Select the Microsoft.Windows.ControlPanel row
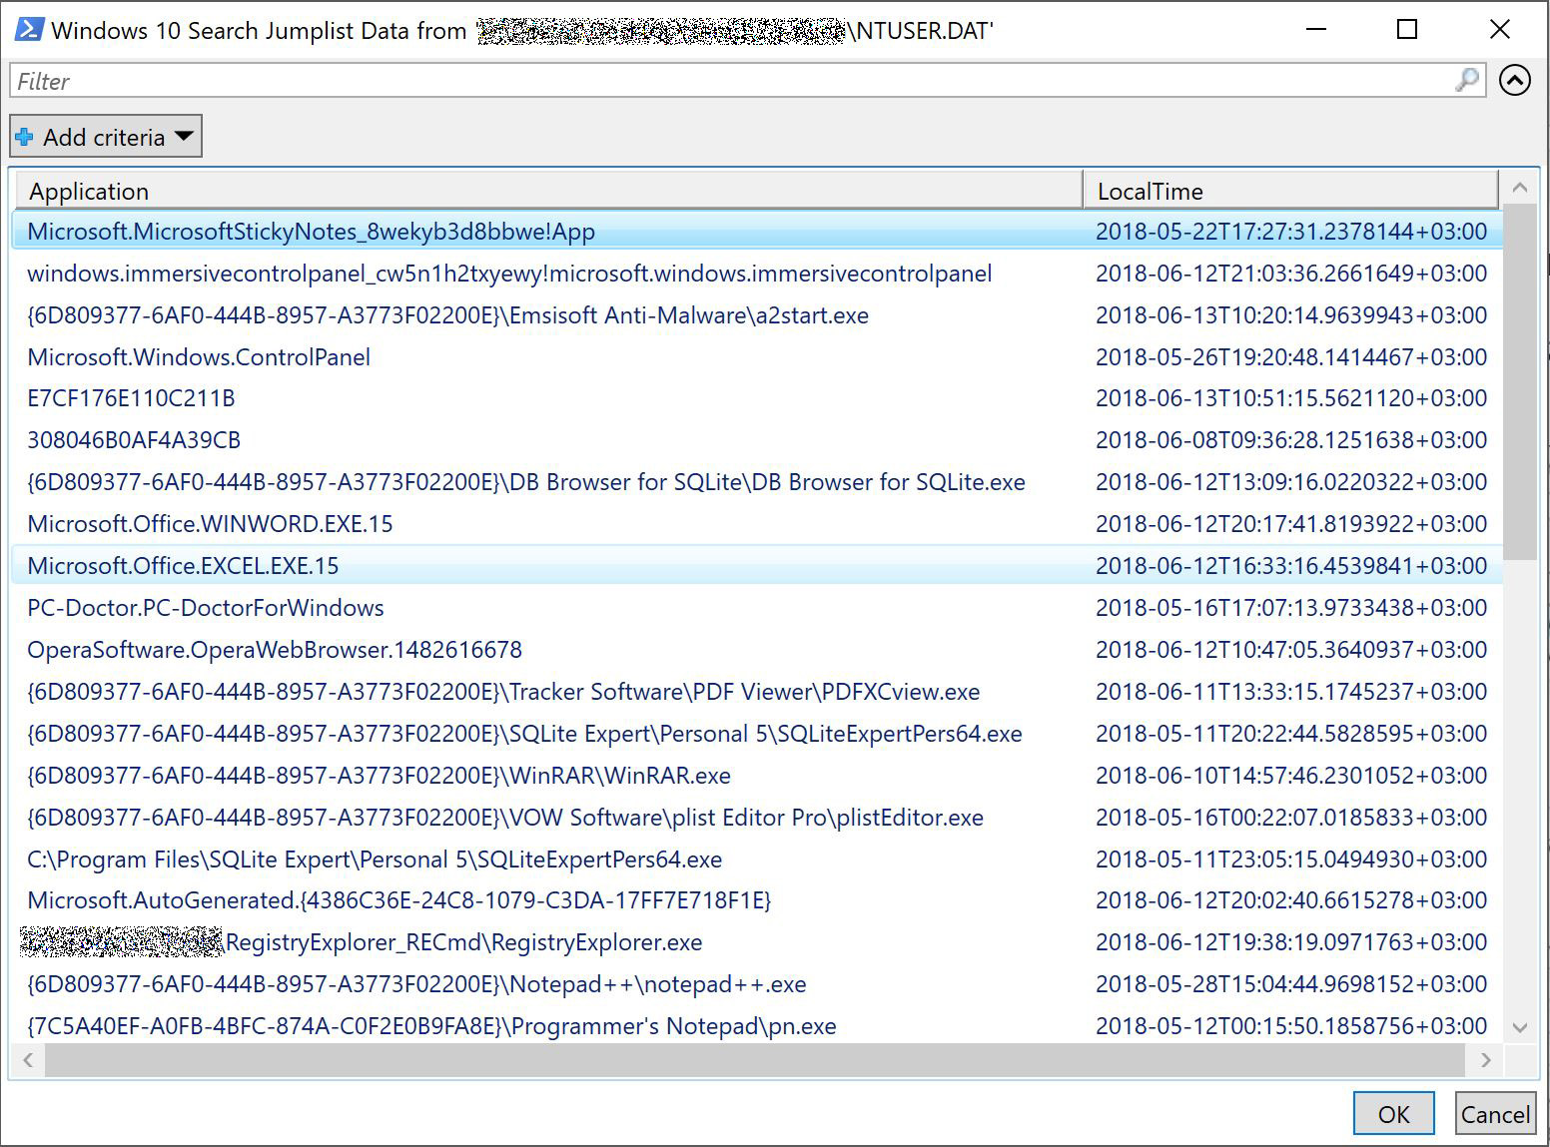 [x=757, y=357]
